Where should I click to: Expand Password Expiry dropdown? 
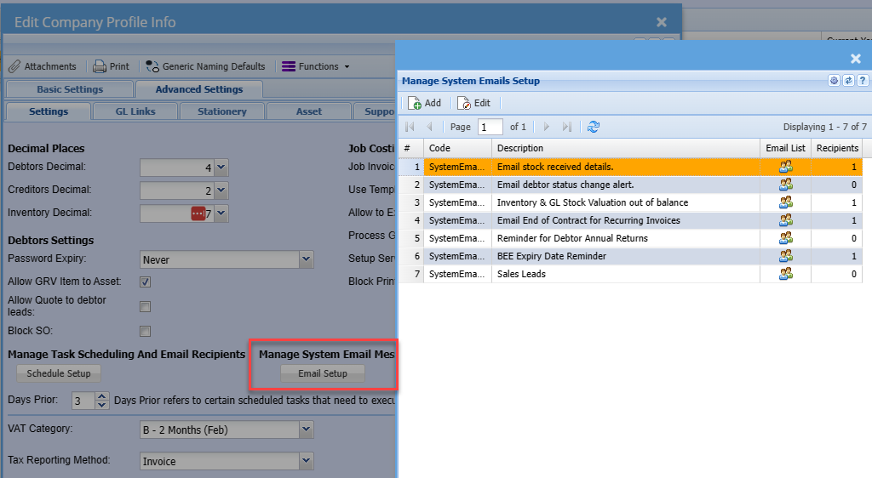click(x=307, y=259)
